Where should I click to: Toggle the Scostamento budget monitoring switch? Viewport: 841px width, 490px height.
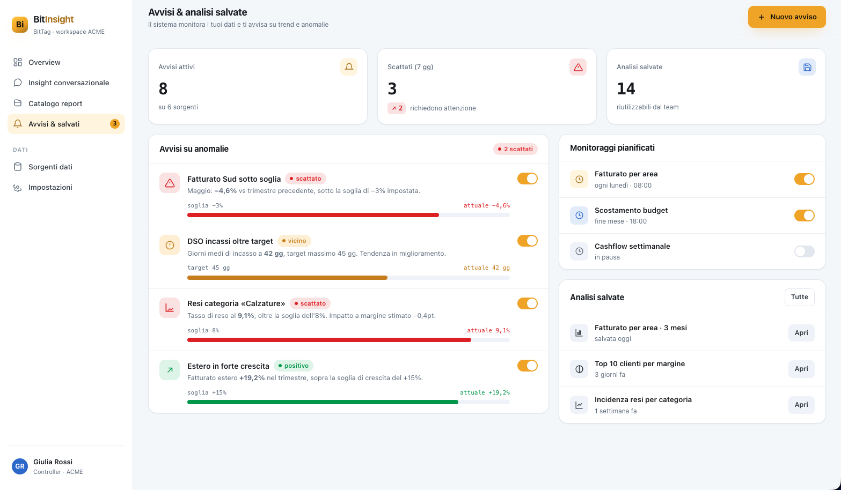click(805, 216)
